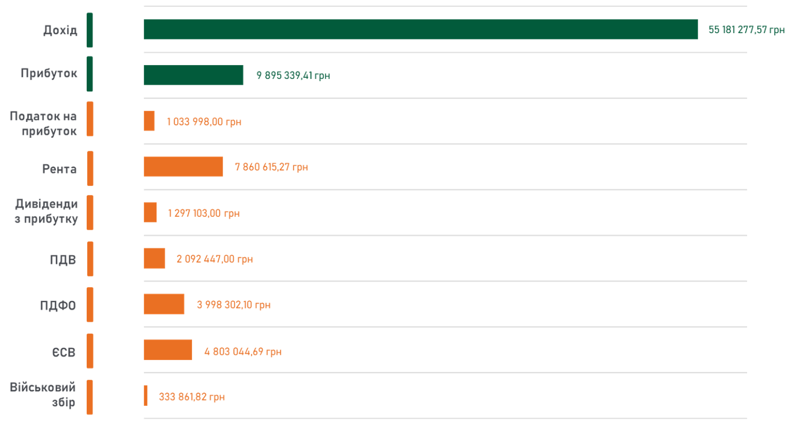This screenshot has width=792, height=426.
Task: Select the long green Дохід bar
Action: click(x=420, y=29)
